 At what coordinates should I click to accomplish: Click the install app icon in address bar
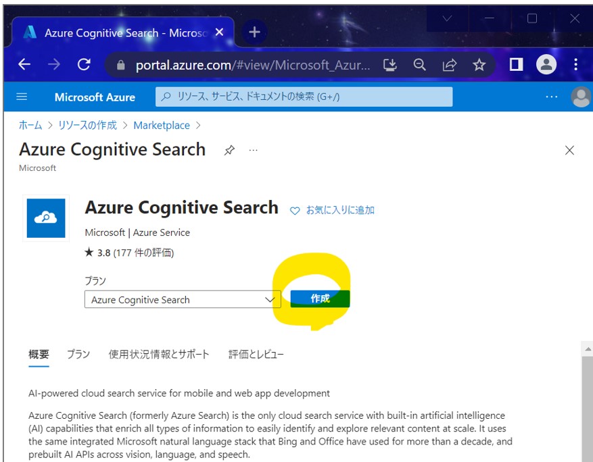[x=389, y=65]
